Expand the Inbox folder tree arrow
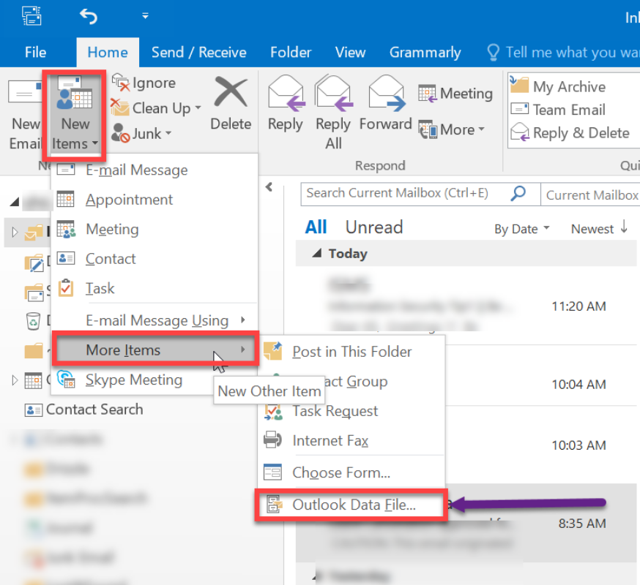Screen dimensions: 640x585 (x=15, y=233)
